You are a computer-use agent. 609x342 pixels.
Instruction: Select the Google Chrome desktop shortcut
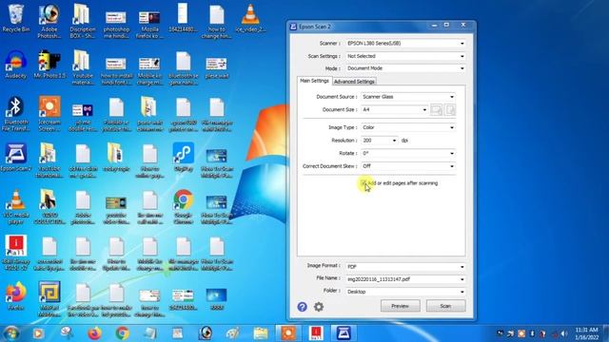(184, 207)
